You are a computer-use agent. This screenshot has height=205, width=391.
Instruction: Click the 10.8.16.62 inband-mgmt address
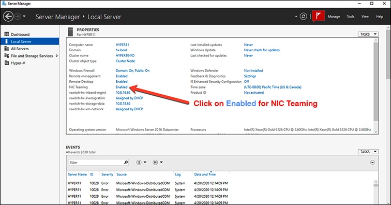point(123,92)
